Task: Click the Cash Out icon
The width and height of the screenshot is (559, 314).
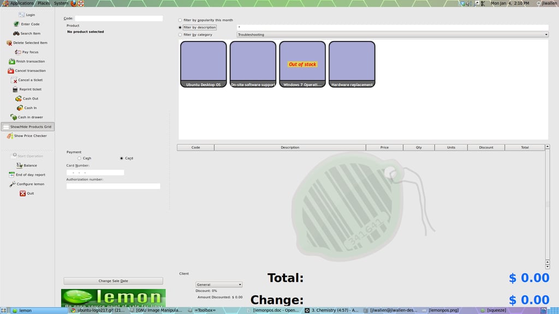Action: pos(18,99)
